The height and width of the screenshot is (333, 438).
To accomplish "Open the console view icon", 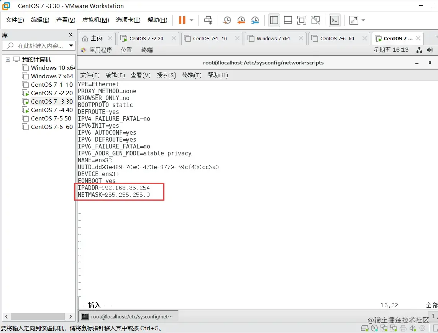I will click(x=335, y=20).
